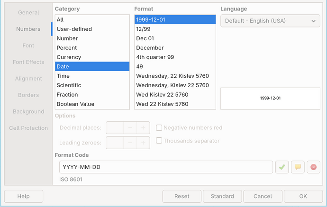Choose the Scientific category

tap(69, 85)
